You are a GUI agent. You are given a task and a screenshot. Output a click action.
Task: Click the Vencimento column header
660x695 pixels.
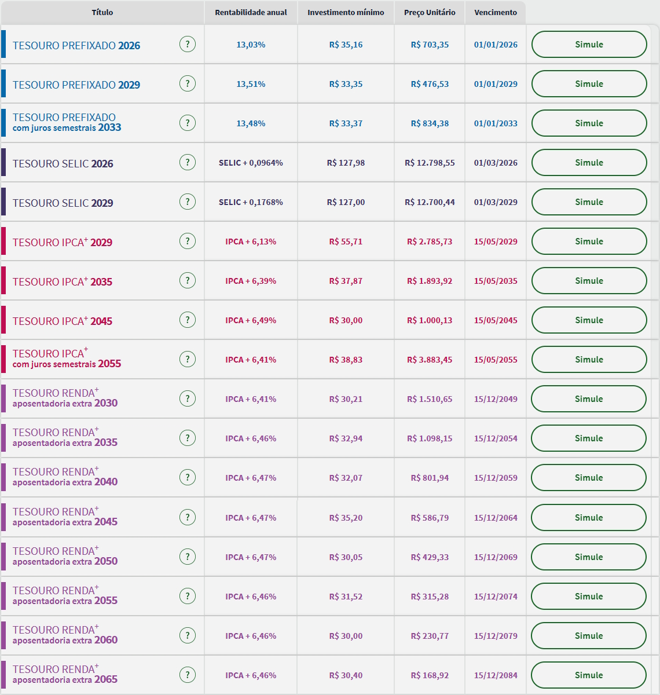496,13
